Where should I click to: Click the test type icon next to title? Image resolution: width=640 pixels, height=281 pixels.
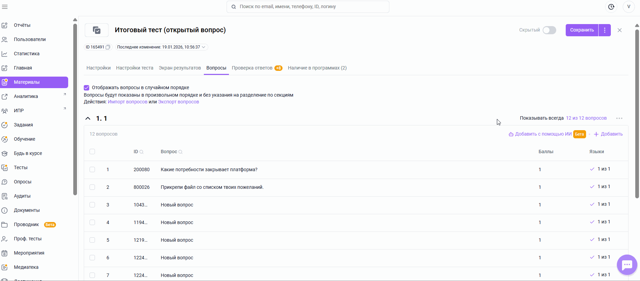[97, 30]
